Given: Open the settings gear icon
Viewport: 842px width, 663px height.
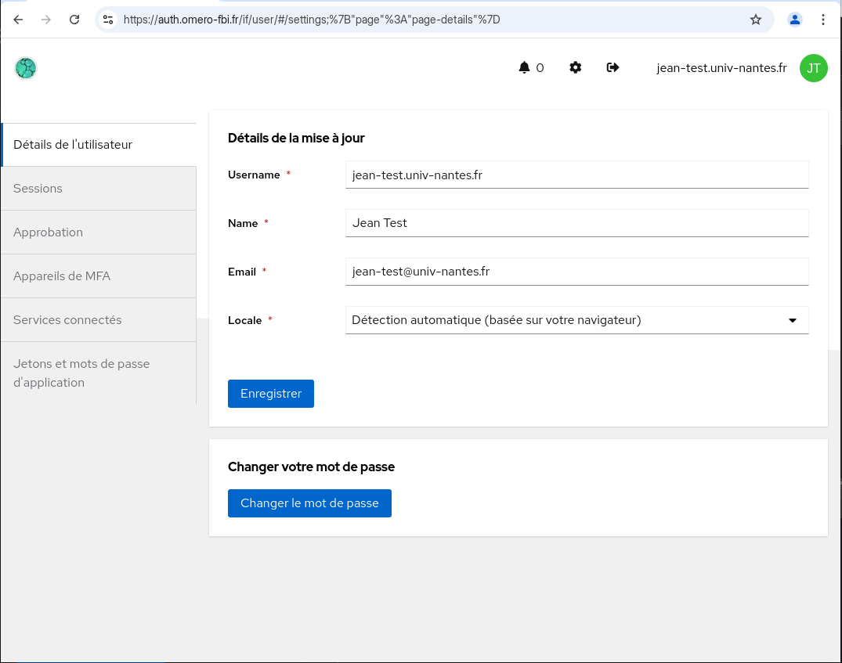Looking at the screenshot, I should (576, 68).
